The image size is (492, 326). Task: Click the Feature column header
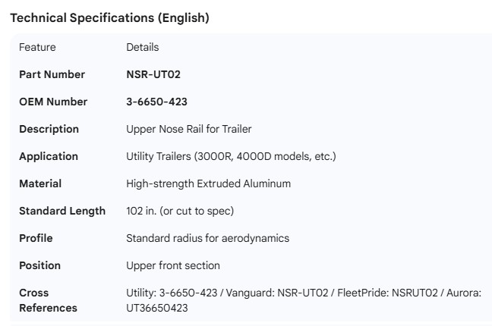tap(37, 47)
